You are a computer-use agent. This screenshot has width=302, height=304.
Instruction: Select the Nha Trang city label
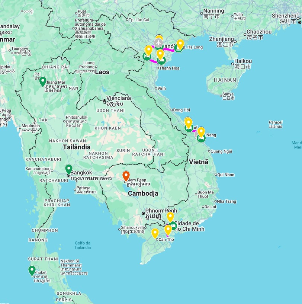226,201
